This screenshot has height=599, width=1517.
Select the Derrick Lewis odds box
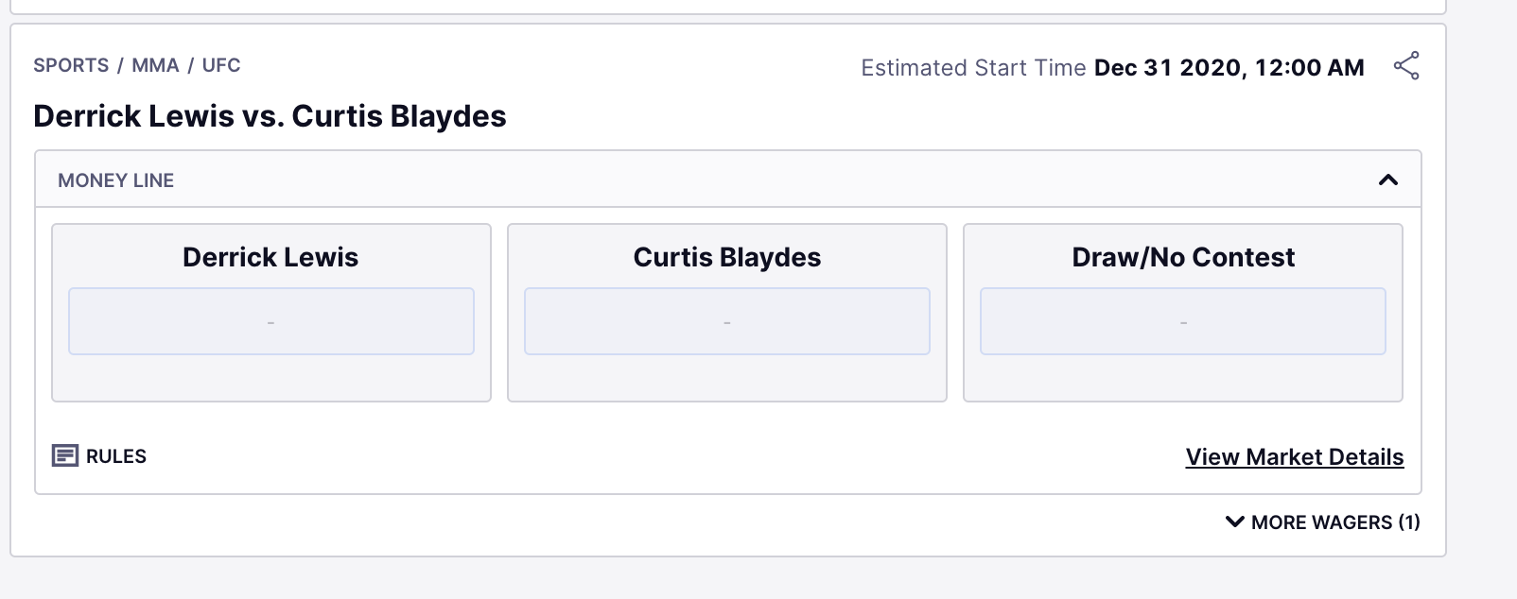click(271, 321)
